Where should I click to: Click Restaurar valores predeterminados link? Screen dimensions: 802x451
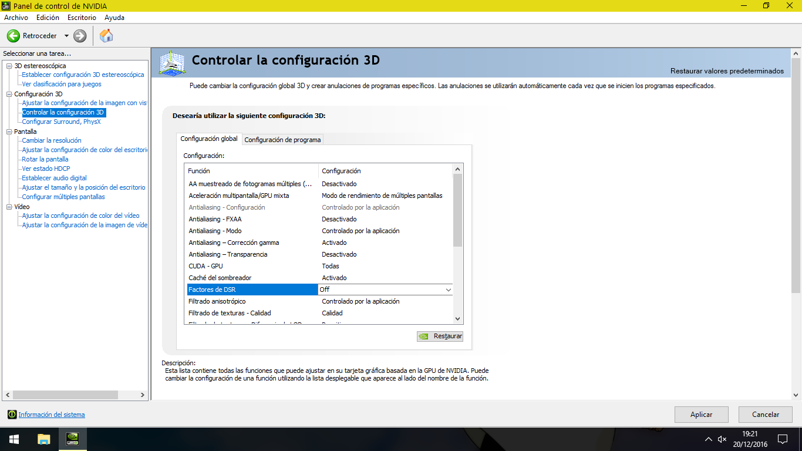[727, 71]
